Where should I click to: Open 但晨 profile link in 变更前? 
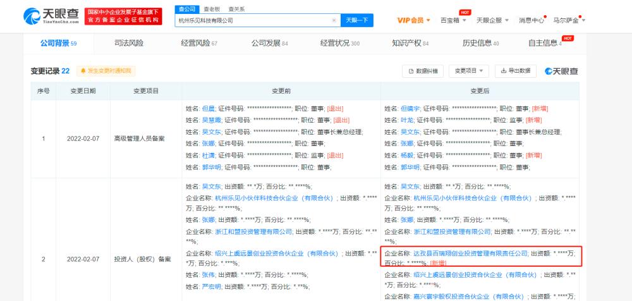tap(209, 109)
